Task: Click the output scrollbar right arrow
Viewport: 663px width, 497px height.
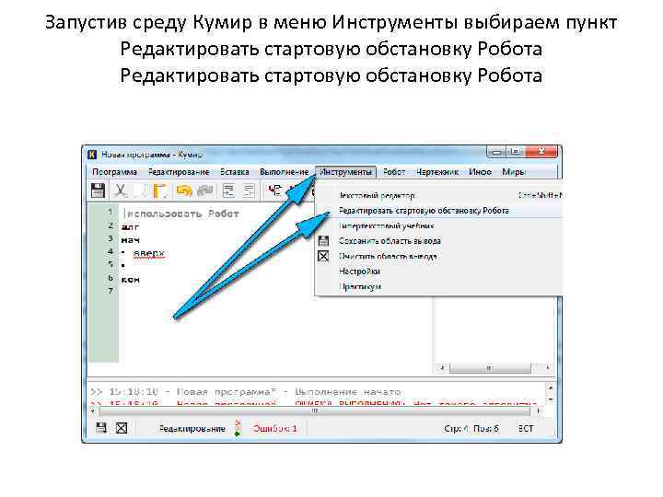Action: click(x=538, y=410)
